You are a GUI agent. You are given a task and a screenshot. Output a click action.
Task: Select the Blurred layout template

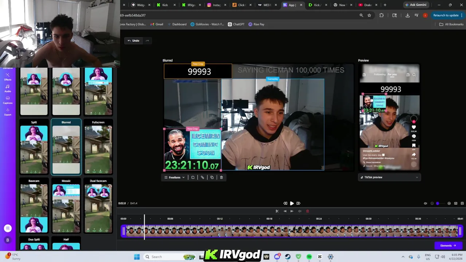(66, 147)
